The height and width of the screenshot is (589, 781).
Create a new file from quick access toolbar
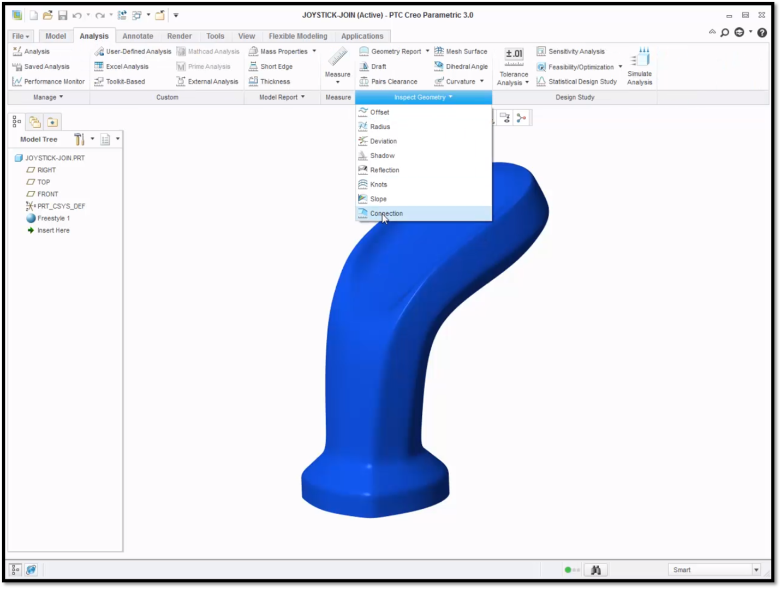point(33,15)
